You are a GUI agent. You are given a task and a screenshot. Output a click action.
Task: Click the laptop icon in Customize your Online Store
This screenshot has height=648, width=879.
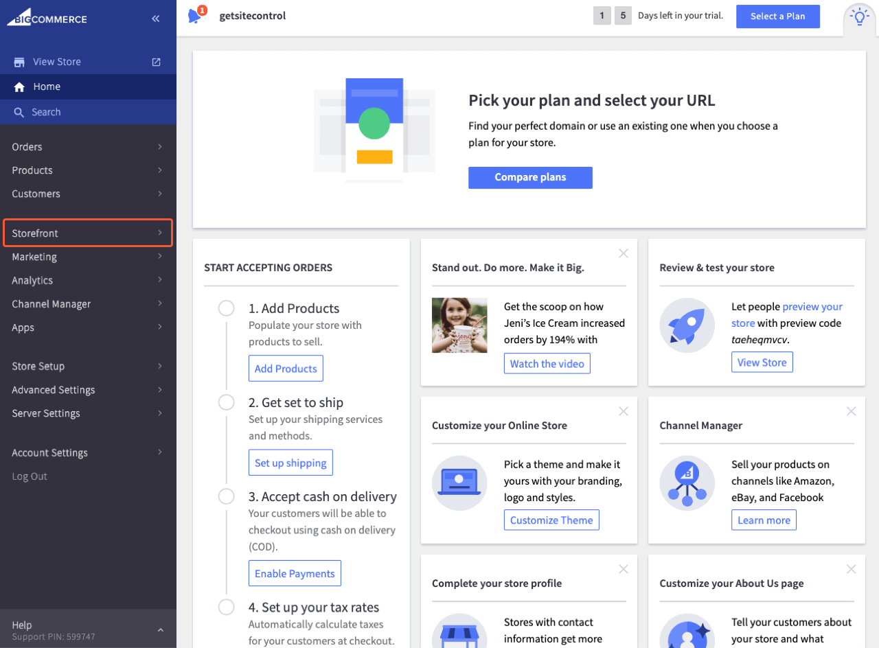coord(459,483)
